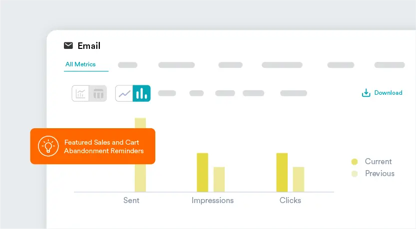Choose the line graph icon
Screen dimensions: 416x229
124,93
